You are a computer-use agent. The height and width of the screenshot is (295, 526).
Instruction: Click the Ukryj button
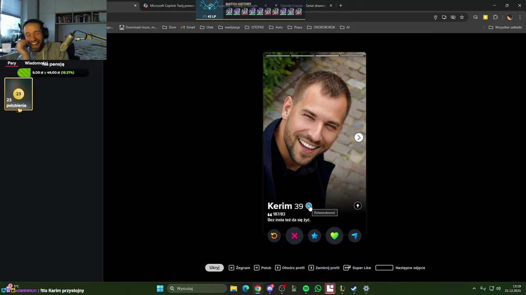[x=215, y=268]
